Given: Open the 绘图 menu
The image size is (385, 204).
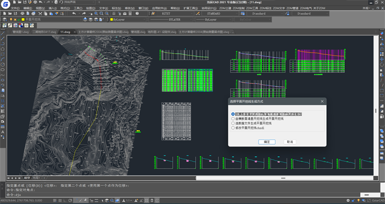Looking at the screenshot, I should coord(91,8).
